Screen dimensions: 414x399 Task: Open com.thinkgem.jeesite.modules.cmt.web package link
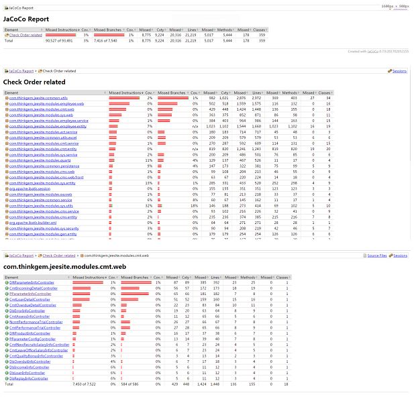pyautogui.click(x=42, y=109)
